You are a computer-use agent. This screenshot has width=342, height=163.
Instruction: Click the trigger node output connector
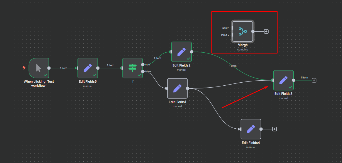49,68
